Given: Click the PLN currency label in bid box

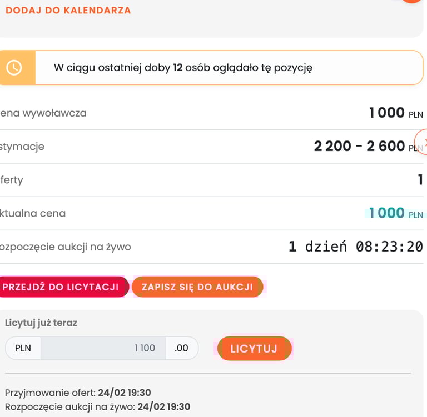Looking at the screenshot, I should pos(23,348).
